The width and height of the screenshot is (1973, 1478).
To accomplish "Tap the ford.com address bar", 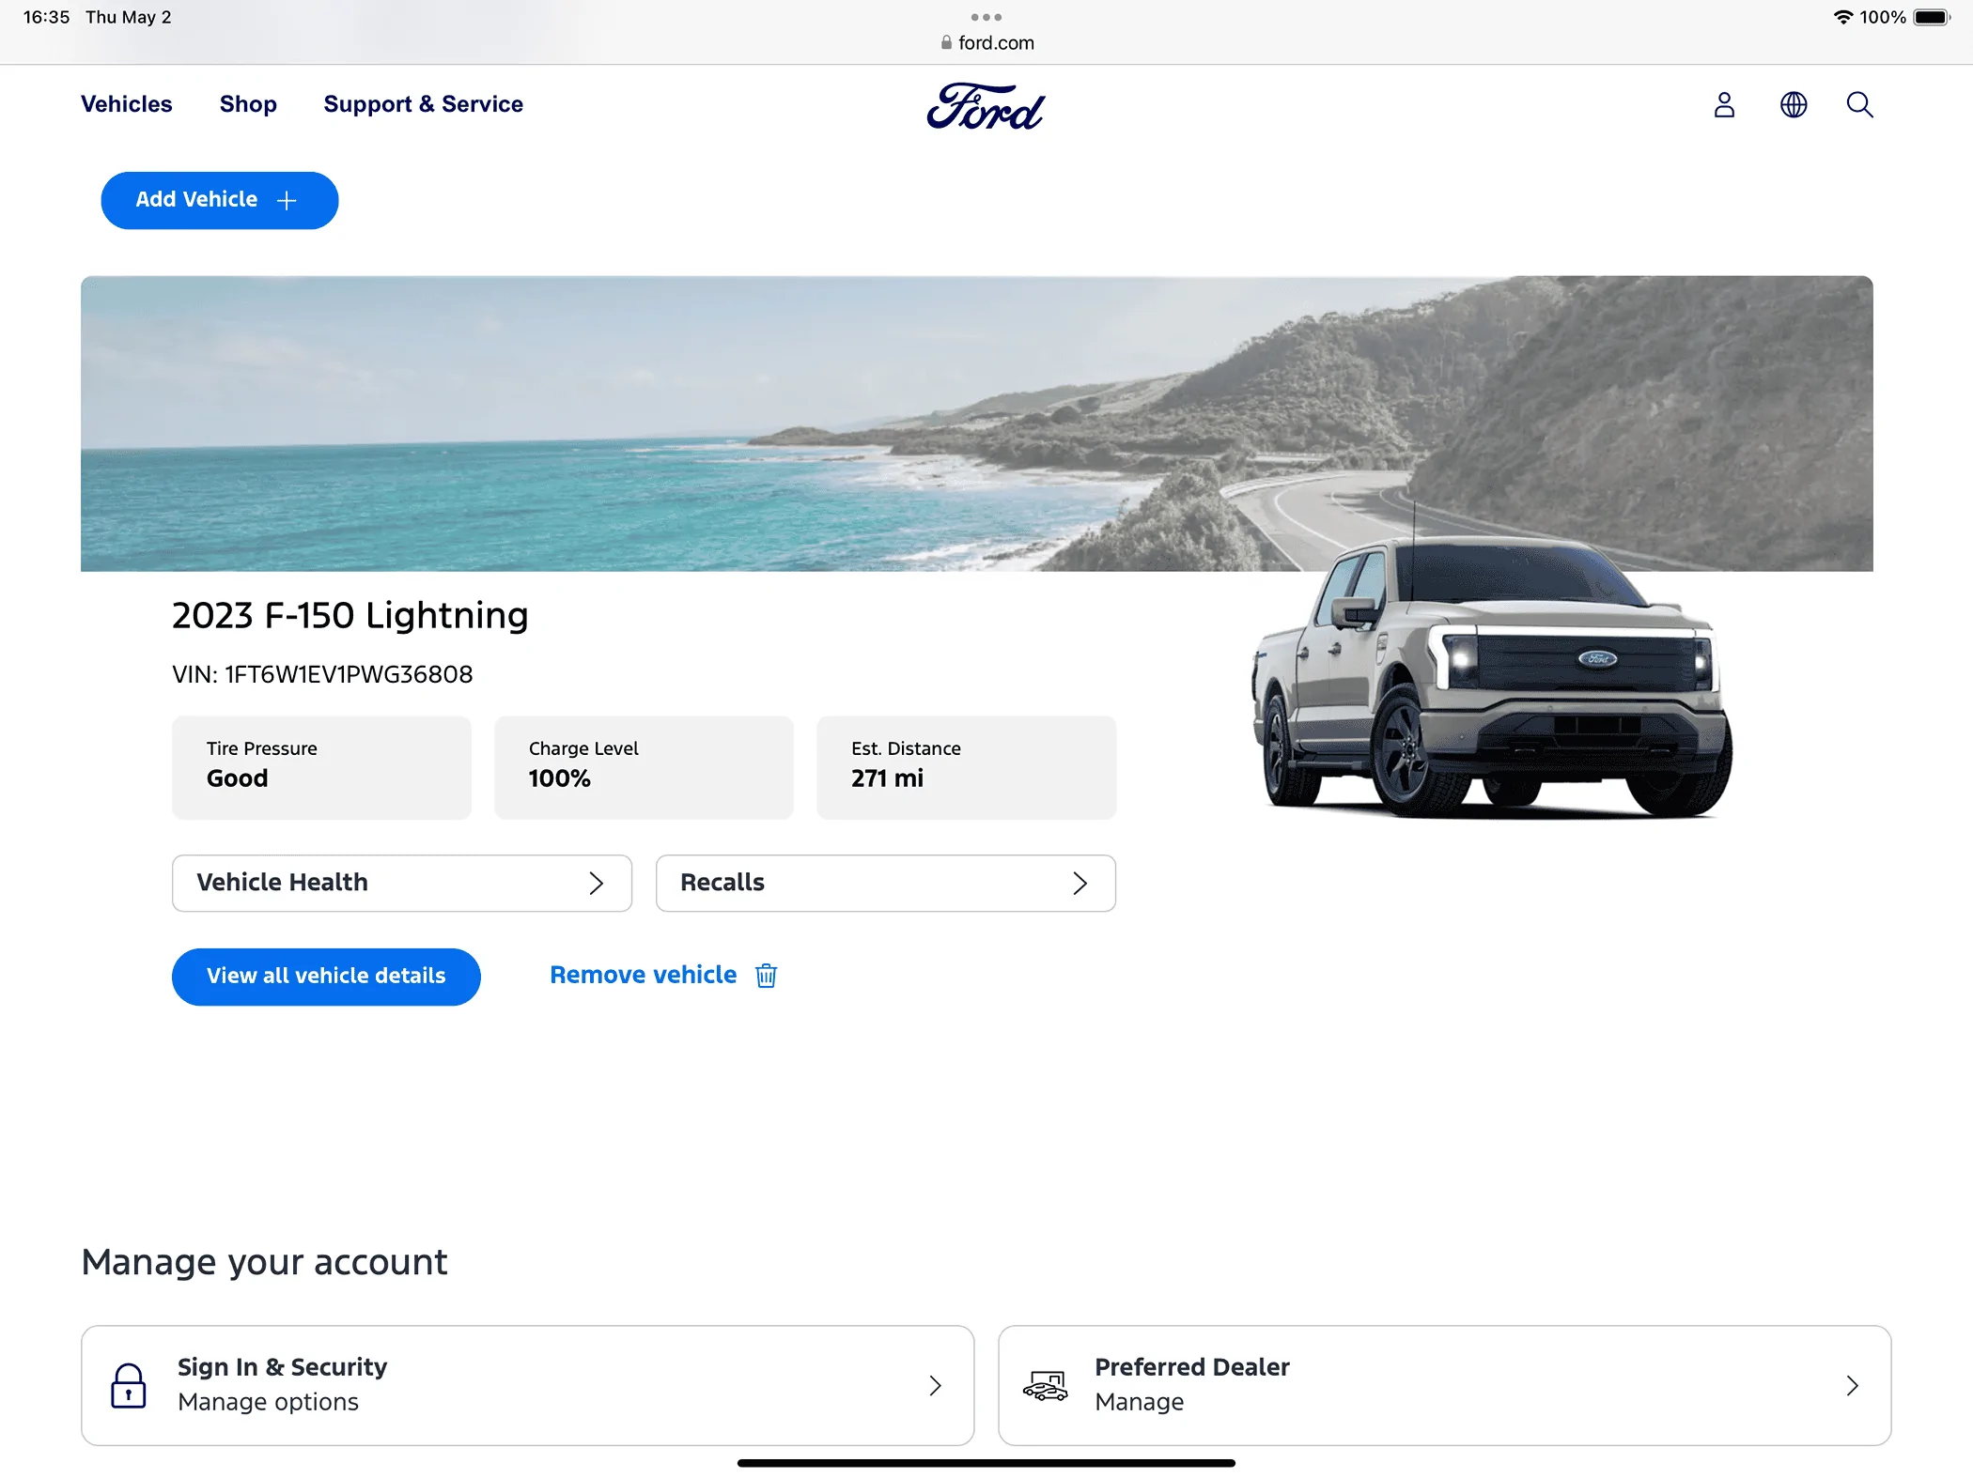I will click(x=986, y=43).
